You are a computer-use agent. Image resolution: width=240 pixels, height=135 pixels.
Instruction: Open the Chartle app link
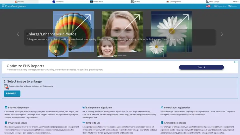click(19, 1)
